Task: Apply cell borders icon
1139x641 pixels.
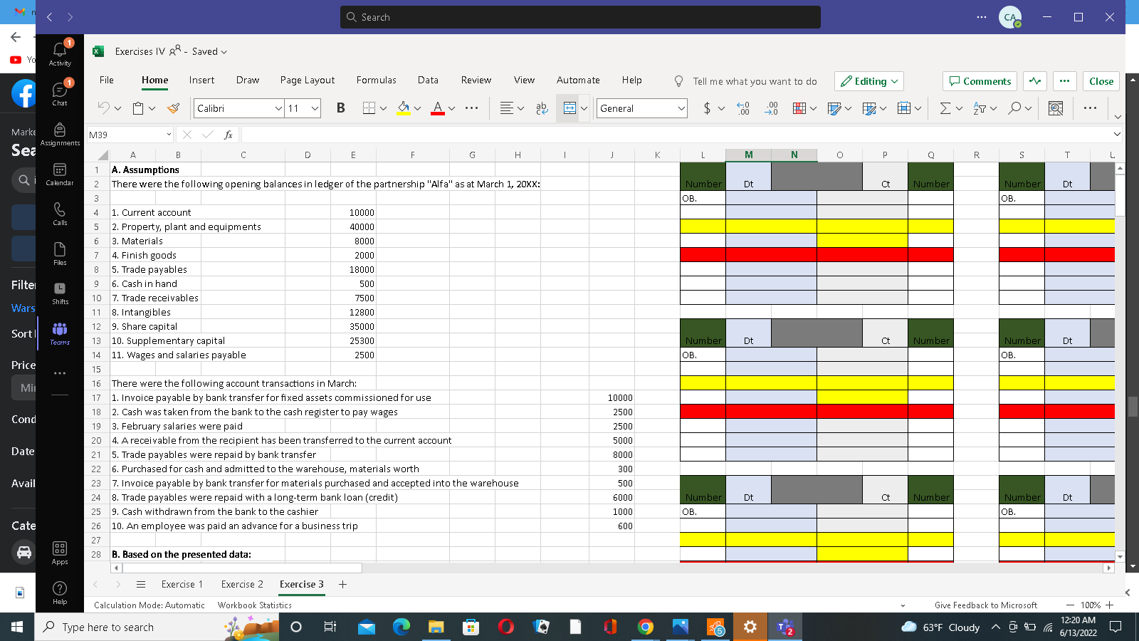Action: [369, 108]
